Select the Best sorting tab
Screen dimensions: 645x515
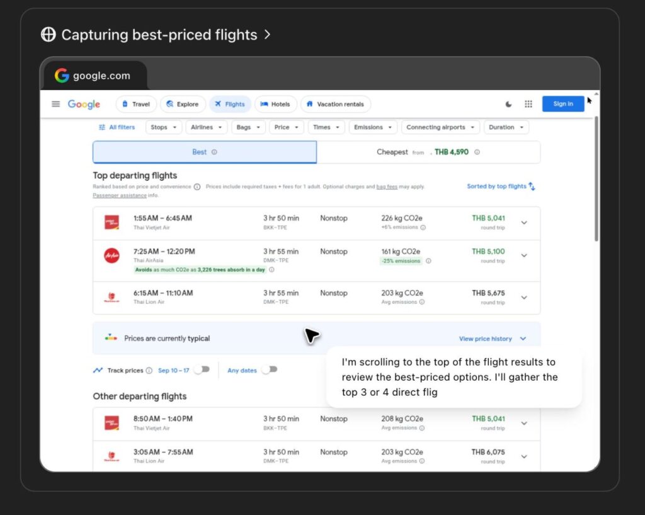pos(205,152)
